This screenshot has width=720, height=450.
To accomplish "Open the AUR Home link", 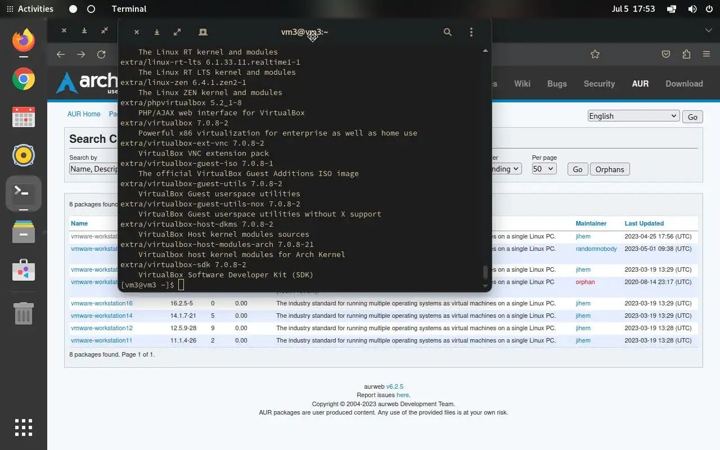I will [84, 114].
